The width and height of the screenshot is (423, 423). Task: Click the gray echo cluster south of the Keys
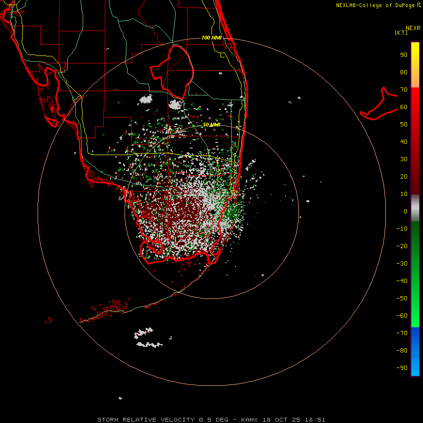point(148,337)
